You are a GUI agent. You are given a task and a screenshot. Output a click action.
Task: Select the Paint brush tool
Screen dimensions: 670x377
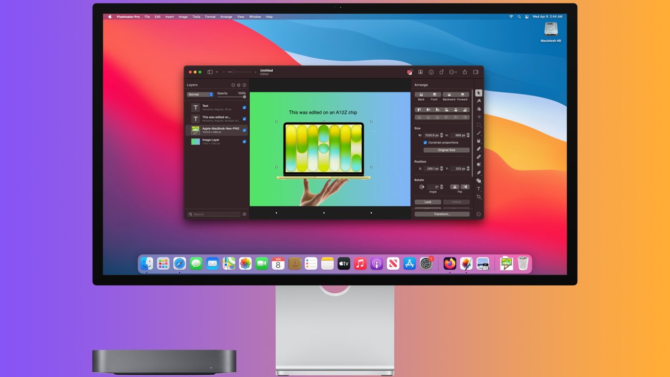tap(478, 133)
